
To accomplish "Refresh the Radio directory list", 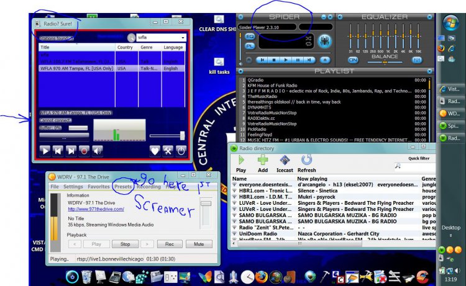I will click(x=307, y=164).
